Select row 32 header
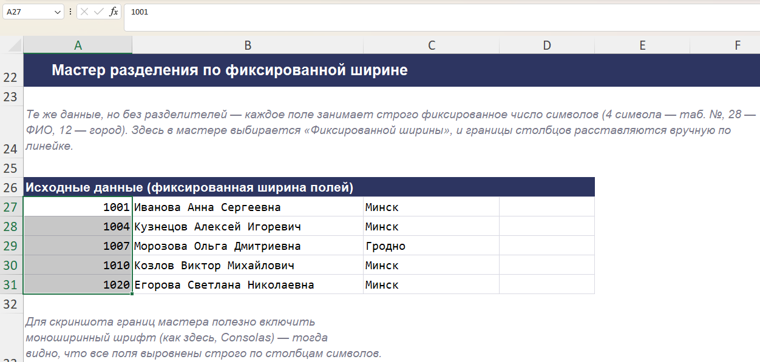Viewport: 760px width, 362px height. pyautogui.click(x=12, y=304)
